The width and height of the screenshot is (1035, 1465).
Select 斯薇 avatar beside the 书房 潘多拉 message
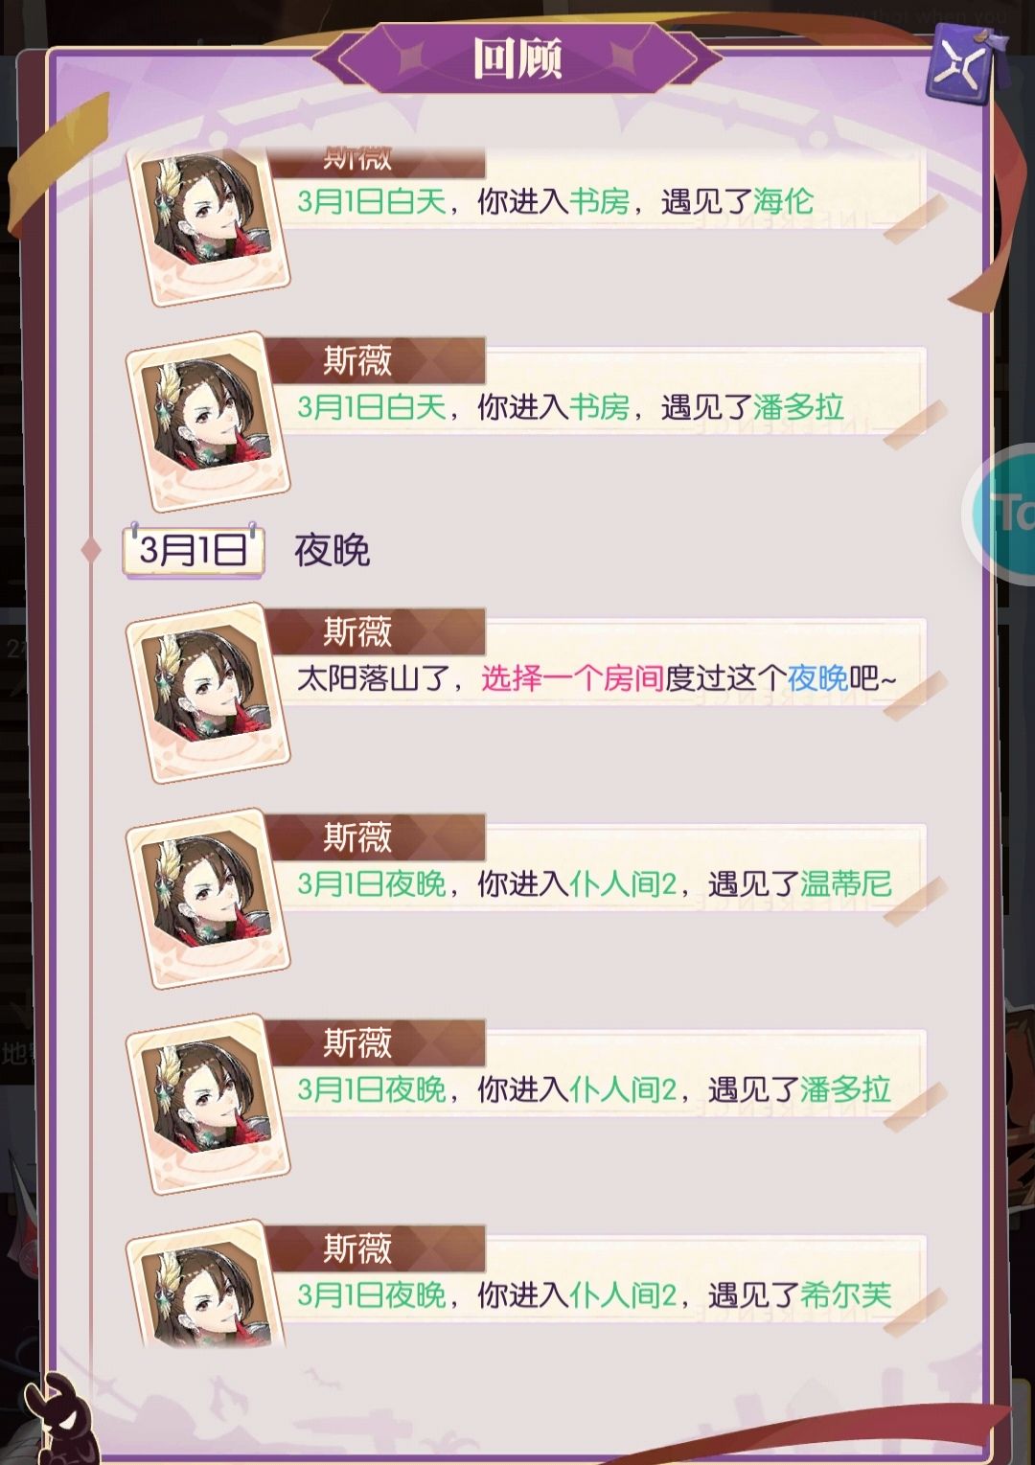point(208,421)
